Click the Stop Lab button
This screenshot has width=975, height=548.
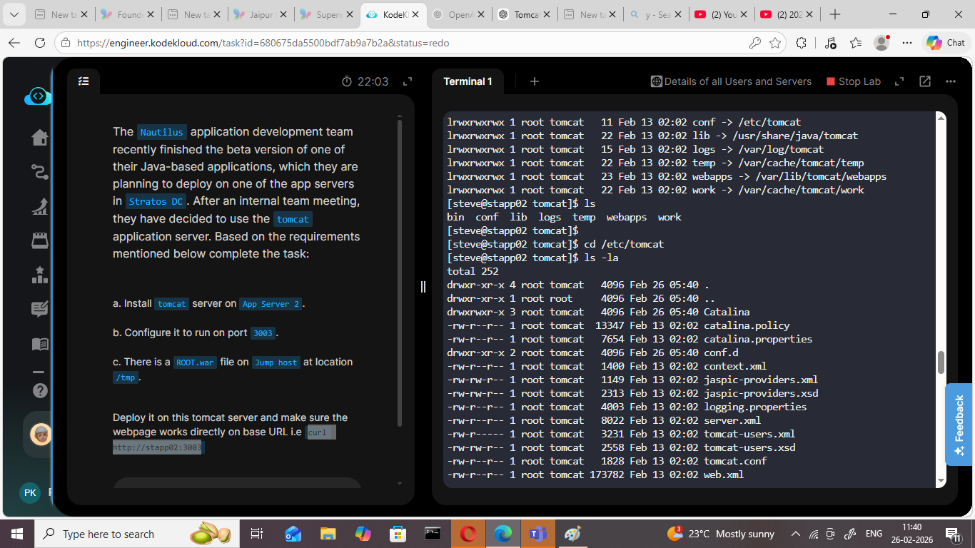854,81
